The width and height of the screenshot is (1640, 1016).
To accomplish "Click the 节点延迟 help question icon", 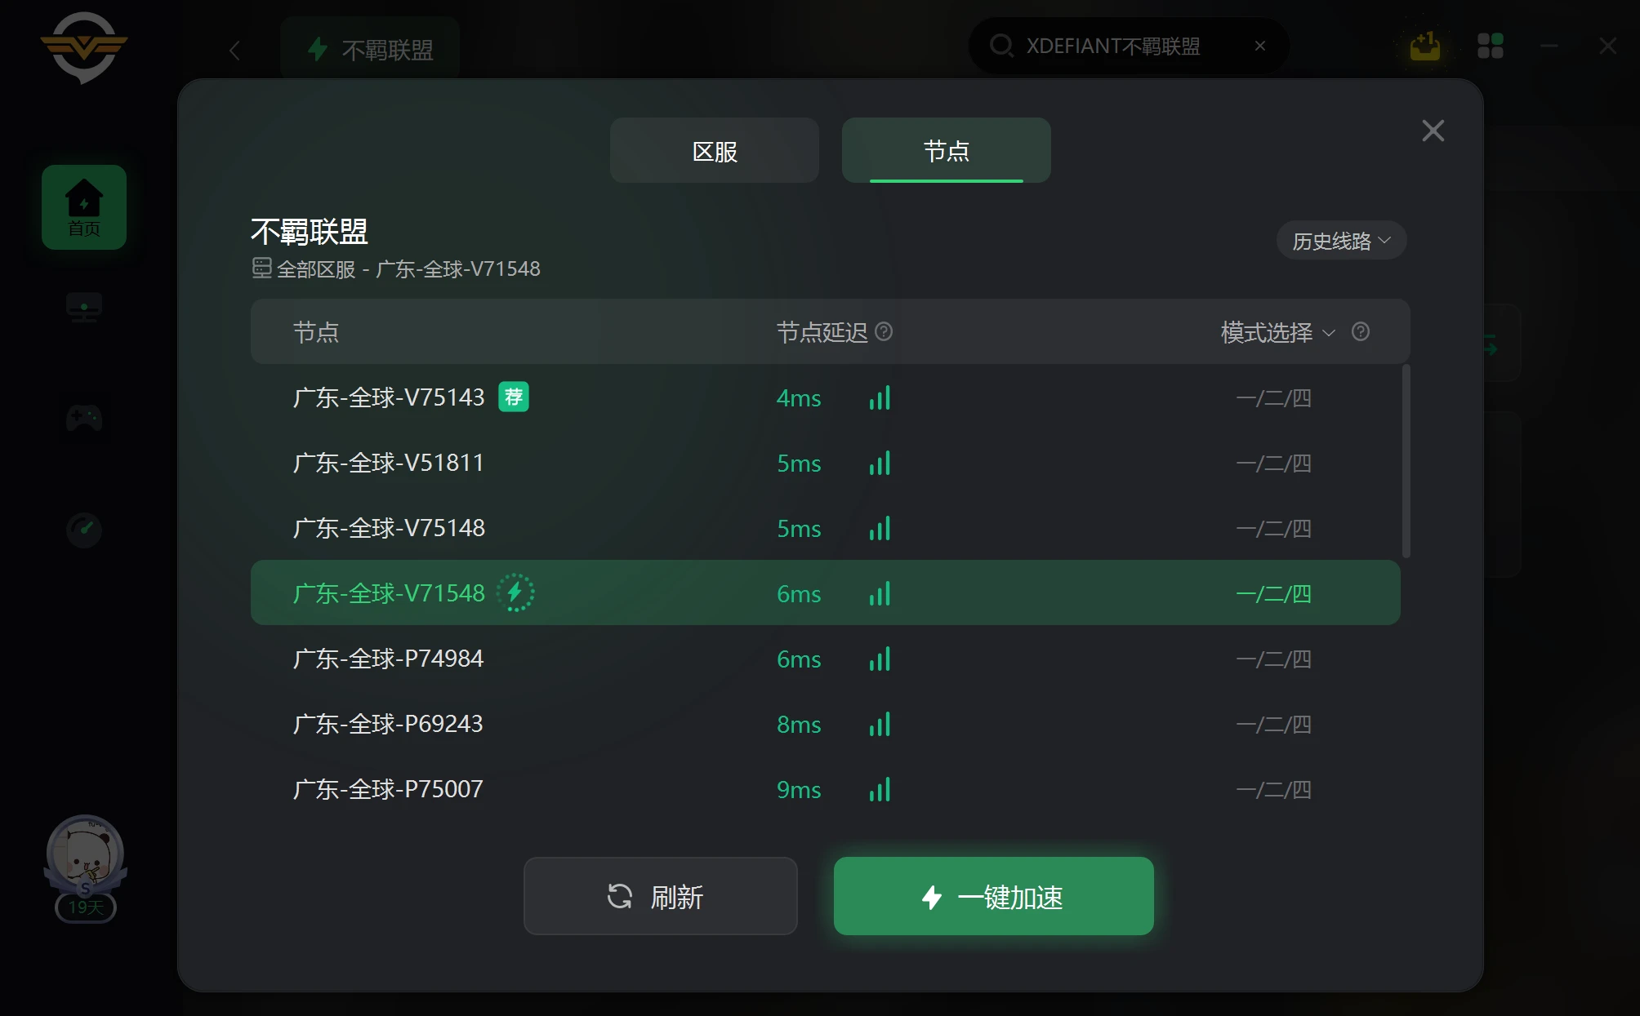I will coord(884,331).
